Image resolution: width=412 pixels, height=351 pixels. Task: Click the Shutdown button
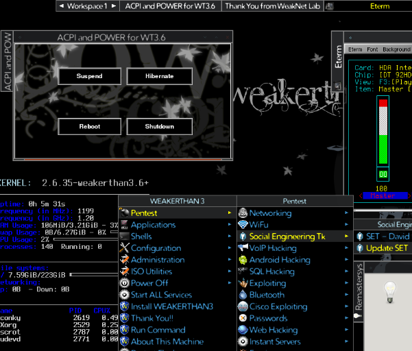tap(160, 126)
